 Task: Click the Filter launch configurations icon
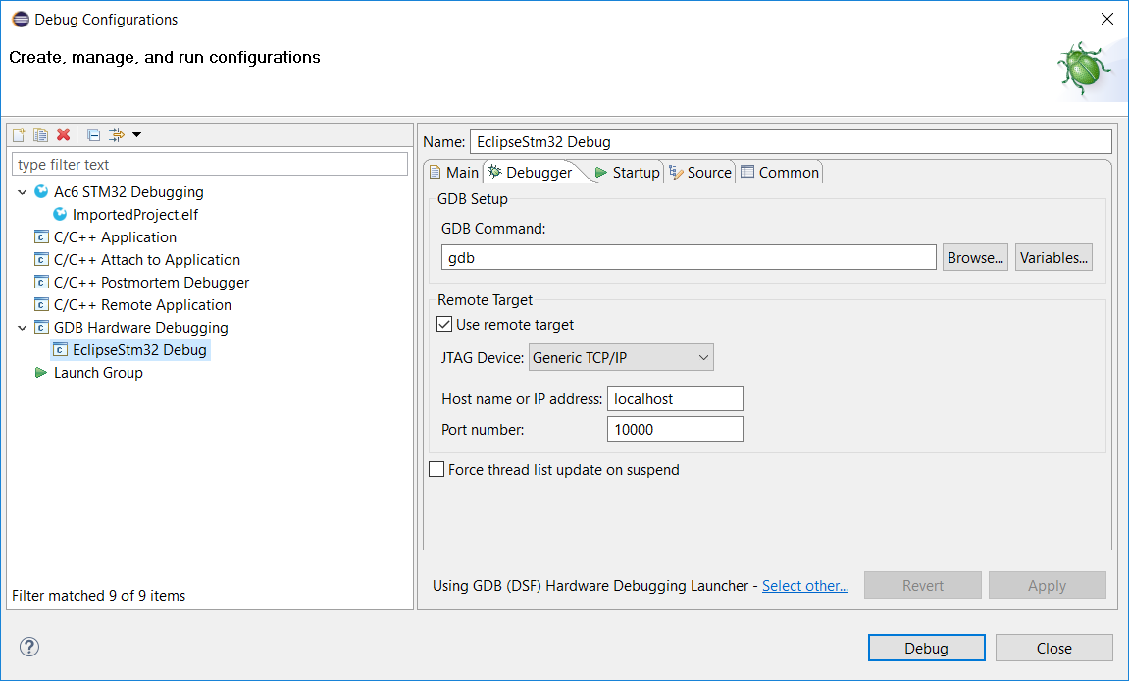(x=116, y=134)
